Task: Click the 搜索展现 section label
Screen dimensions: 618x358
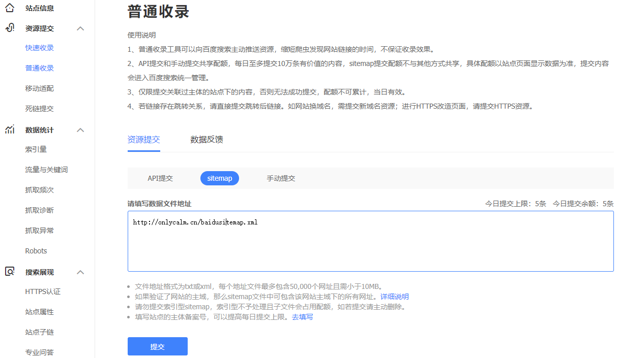Action: point(40,272)
